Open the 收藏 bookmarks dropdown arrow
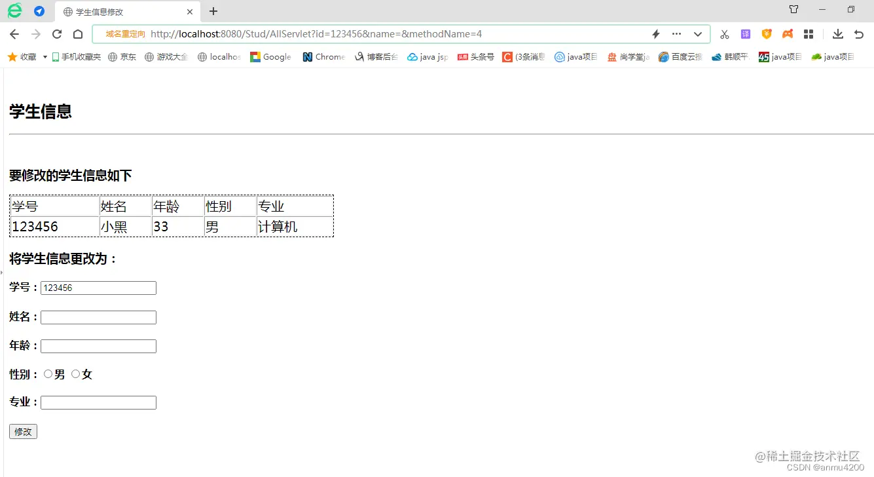The height and width of the screenshot is (477, 874). 44,56
